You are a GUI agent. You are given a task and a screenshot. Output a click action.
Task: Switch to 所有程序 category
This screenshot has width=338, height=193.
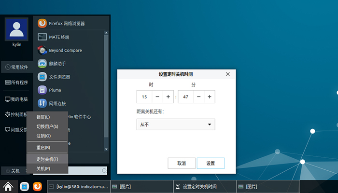click(17, 83)
